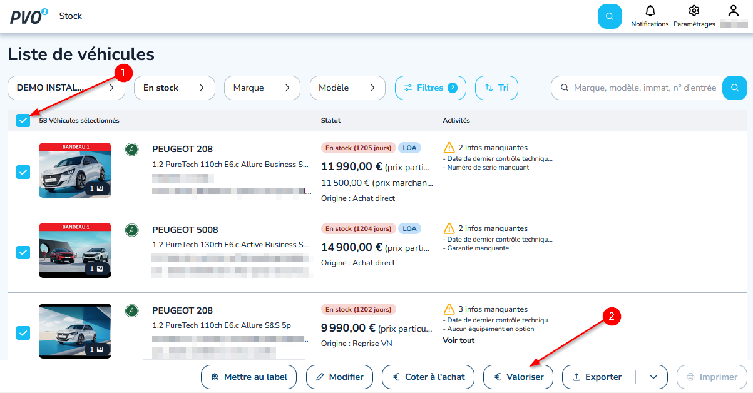The height and width of the screenshot is (393, 753).
Task: Open Notifications bell
Action: click(650, 16)
